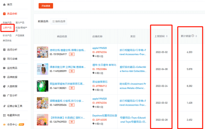The width and height of the screenshot is (205, 129).
Task: Click location pin under ID 697884912
Action: (x=93, y=90)
